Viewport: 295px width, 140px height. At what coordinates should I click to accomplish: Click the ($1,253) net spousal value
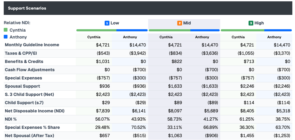(282, 136)
